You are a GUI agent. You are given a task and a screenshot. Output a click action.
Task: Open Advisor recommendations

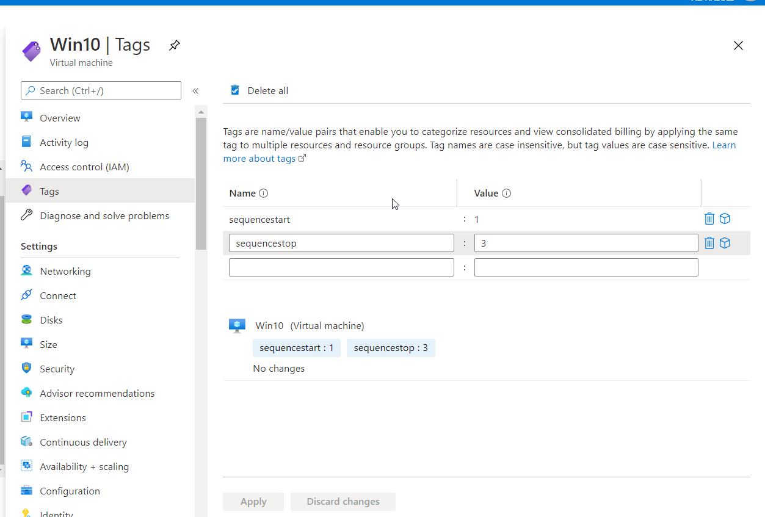click(97, 394)
